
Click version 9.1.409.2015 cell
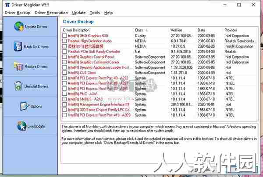tap(181, 52)
